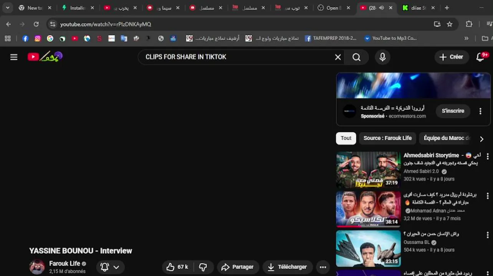Show hidden bookmarks with the chevron
Image resolution: width=493 pixels, height=276 pixels.
coord(466,38)
